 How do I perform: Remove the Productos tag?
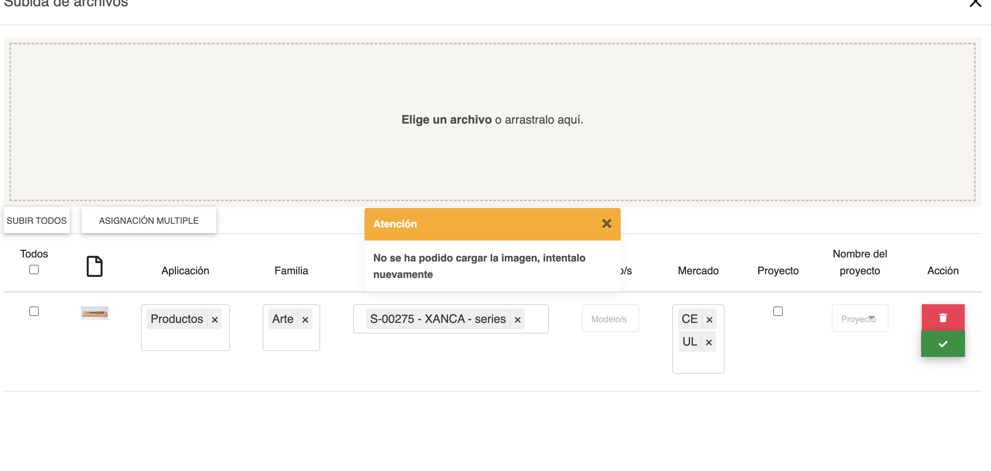[x=215, y=320]
